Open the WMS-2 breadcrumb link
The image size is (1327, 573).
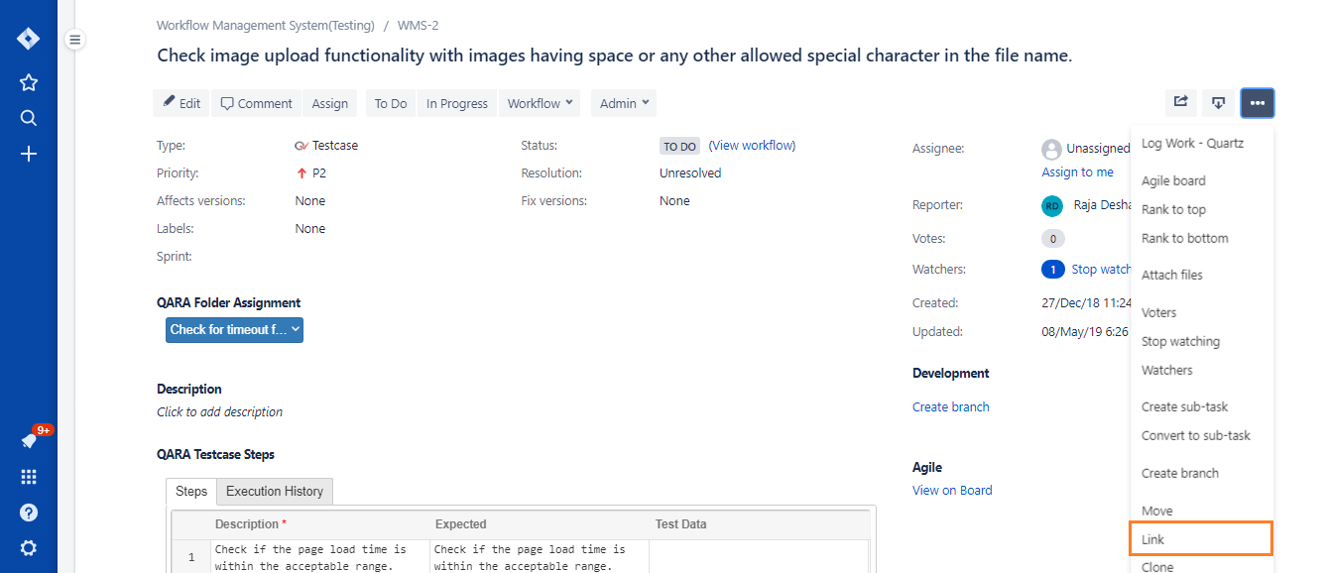418,26
